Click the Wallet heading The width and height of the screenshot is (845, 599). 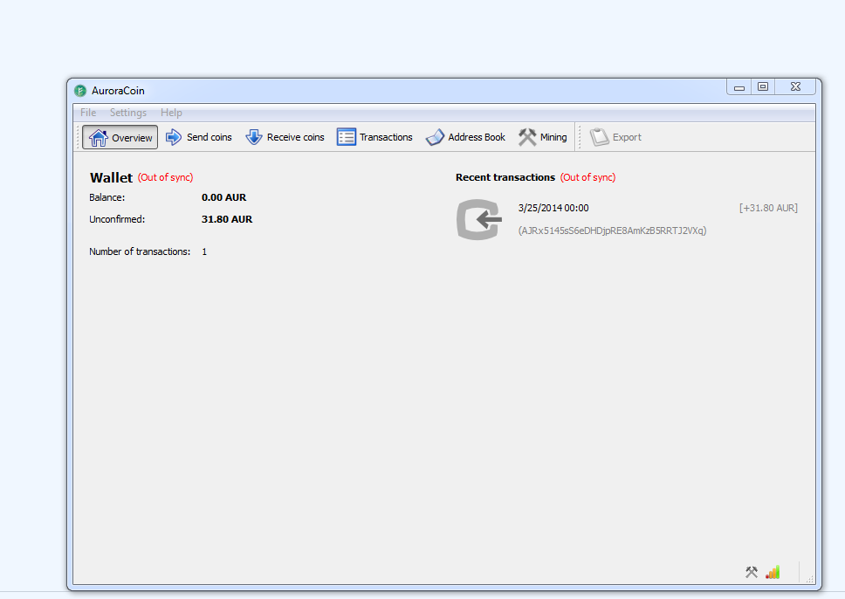[111, 177]
